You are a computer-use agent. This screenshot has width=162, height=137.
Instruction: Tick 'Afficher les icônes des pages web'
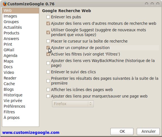click(48, 90)
